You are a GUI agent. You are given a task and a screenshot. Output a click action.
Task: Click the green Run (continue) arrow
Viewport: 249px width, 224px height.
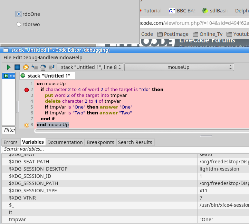click(9, 67)
